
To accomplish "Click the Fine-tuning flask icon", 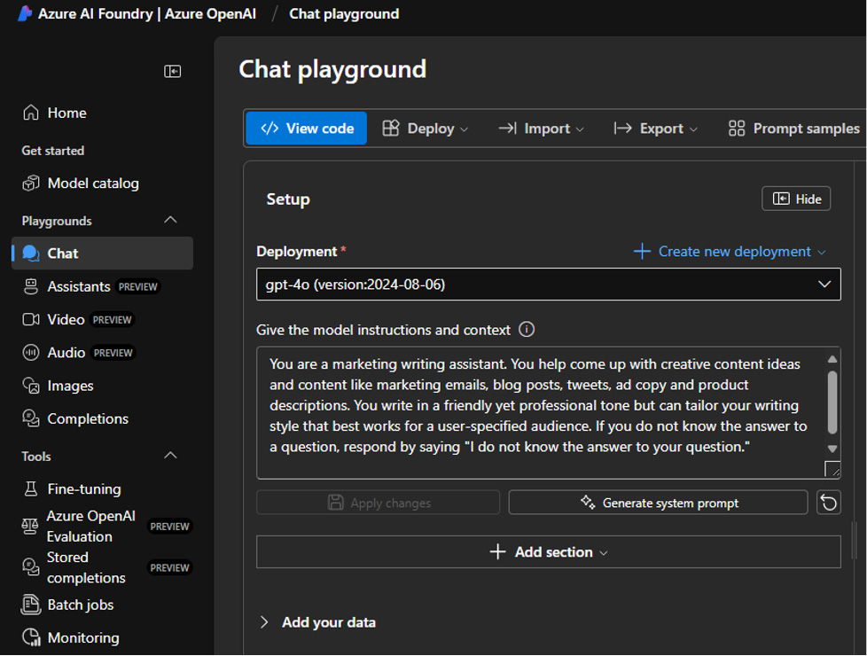I will tap(31, 489).
